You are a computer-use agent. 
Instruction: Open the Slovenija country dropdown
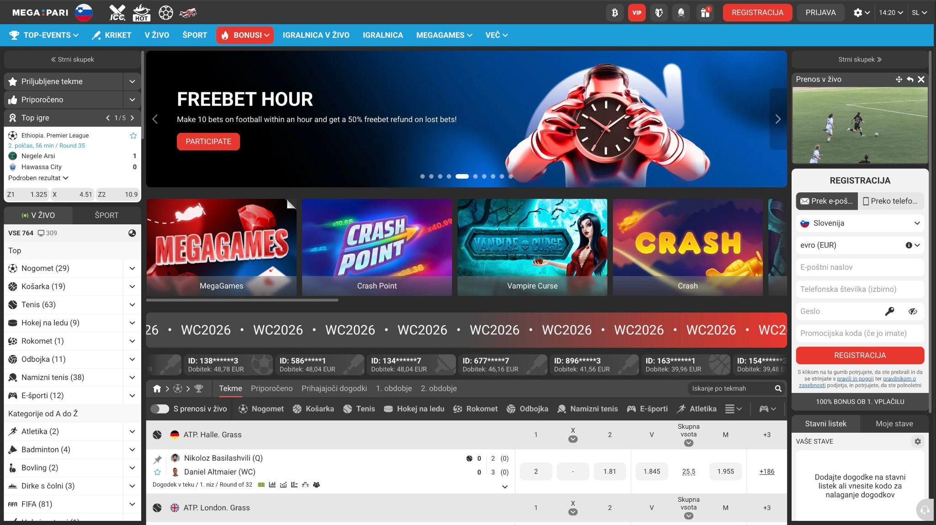click(860, 223)
